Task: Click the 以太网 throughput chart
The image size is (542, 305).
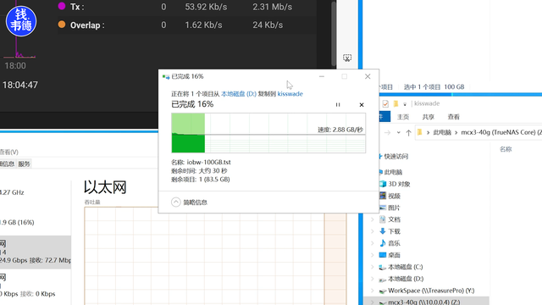Action: point(215,256)
